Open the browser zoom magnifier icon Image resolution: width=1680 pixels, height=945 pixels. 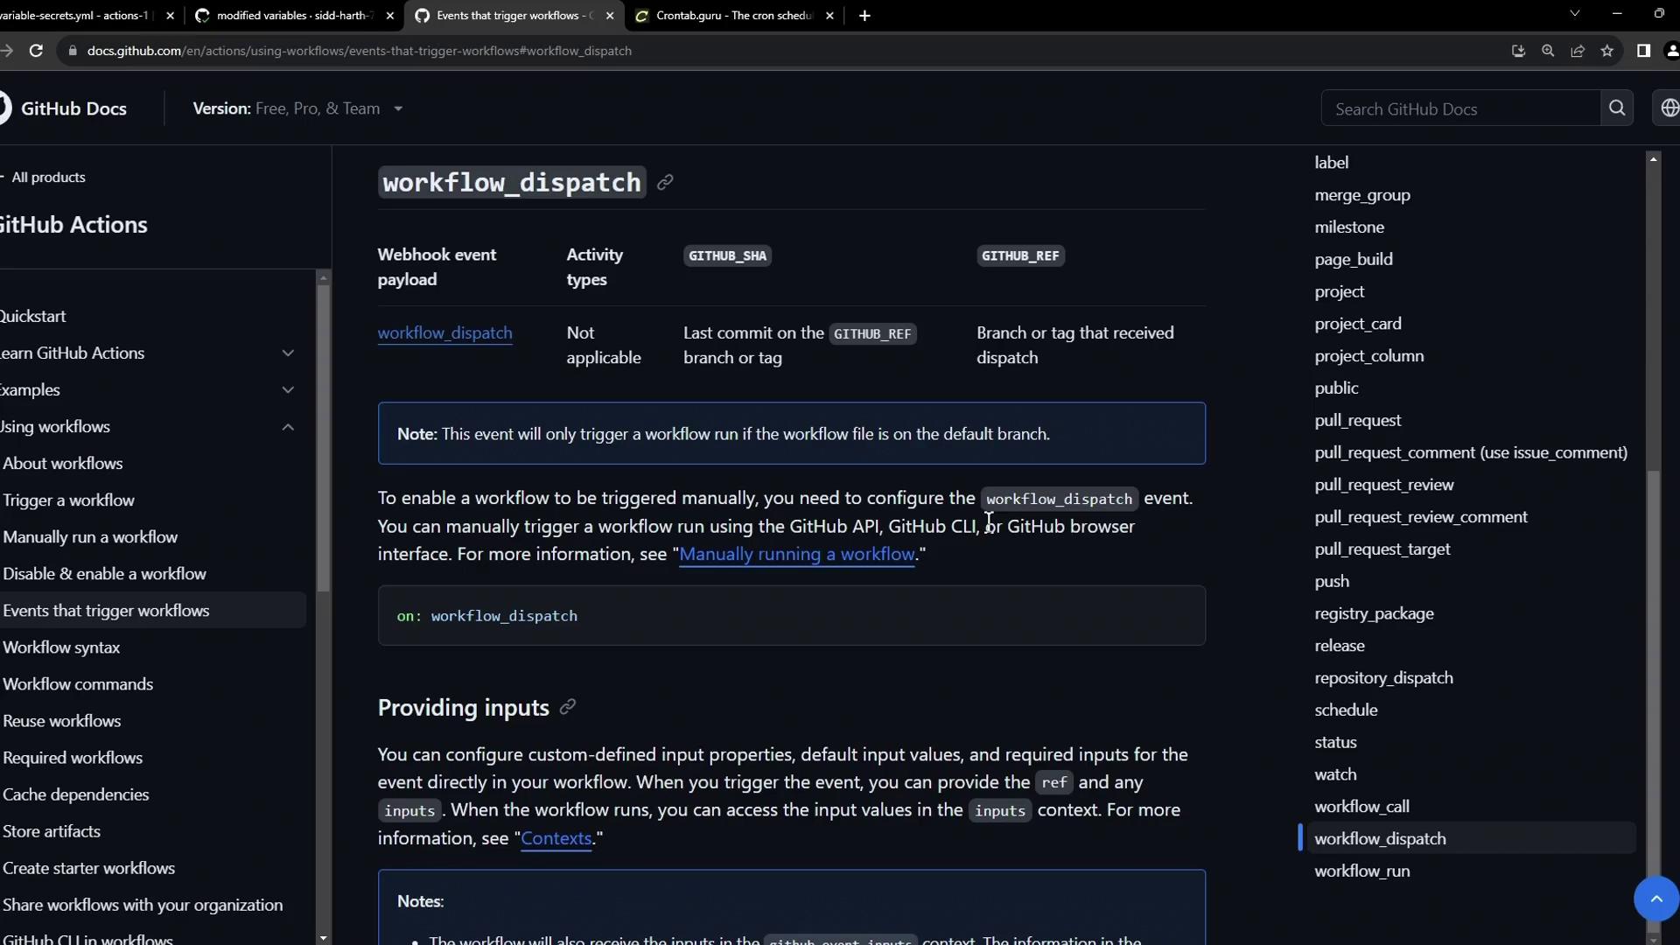1548,51
